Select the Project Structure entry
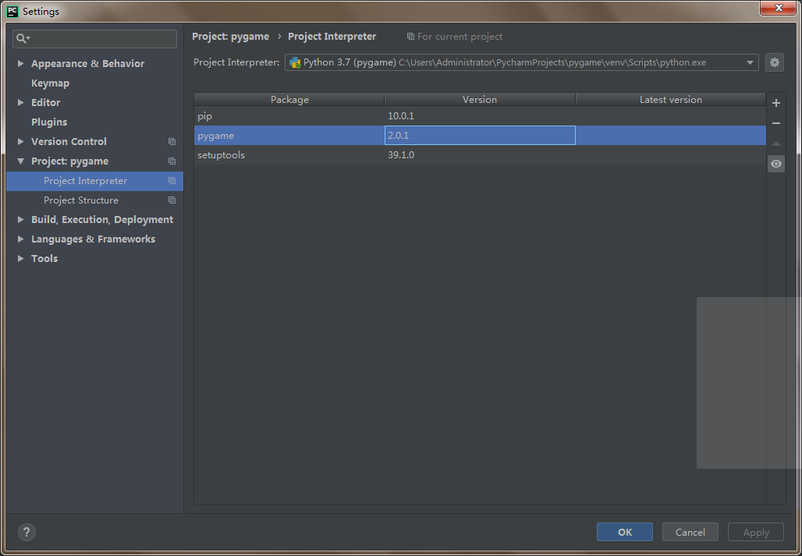The image size is (802, 556). pos(81,200)
